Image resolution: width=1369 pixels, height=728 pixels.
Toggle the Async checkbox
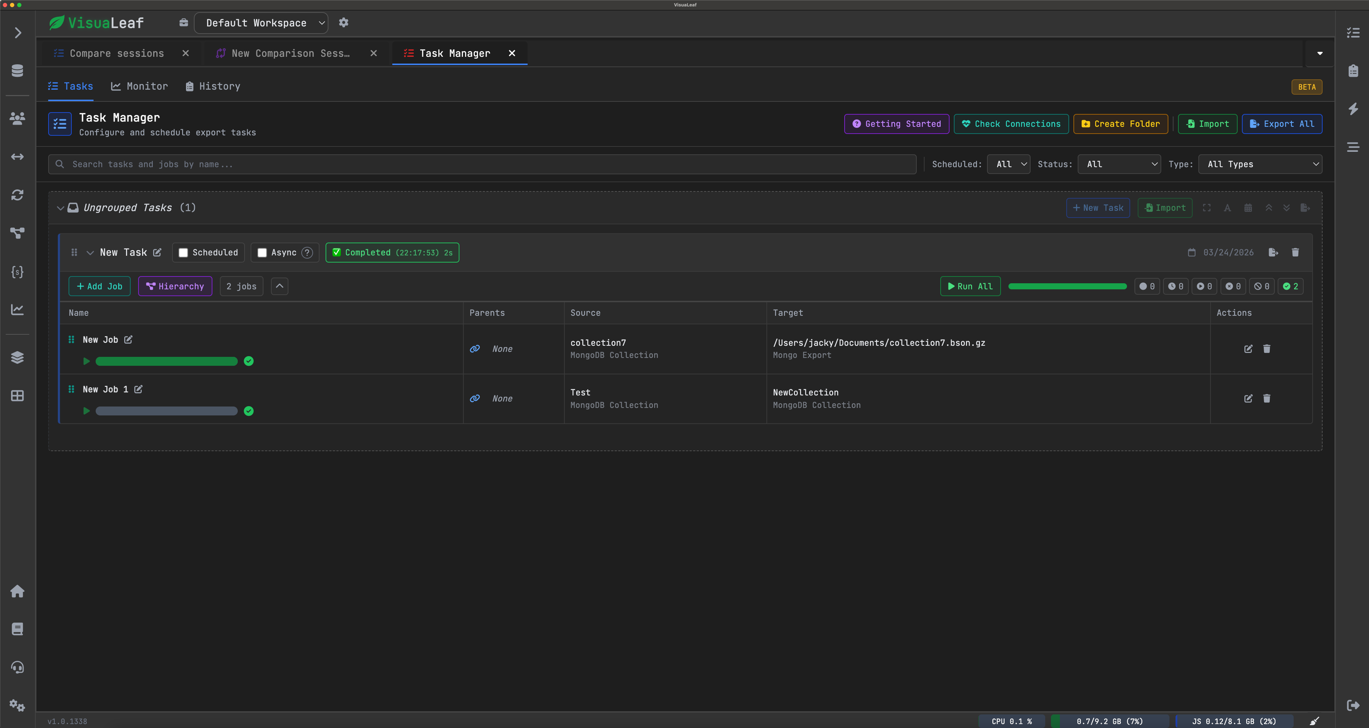(x=262, y=253)
